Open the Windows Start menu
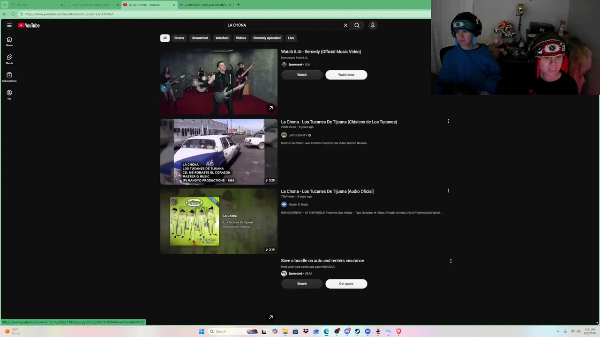The image size is (600, 337). pyautogui.click(x=201, y=331)
